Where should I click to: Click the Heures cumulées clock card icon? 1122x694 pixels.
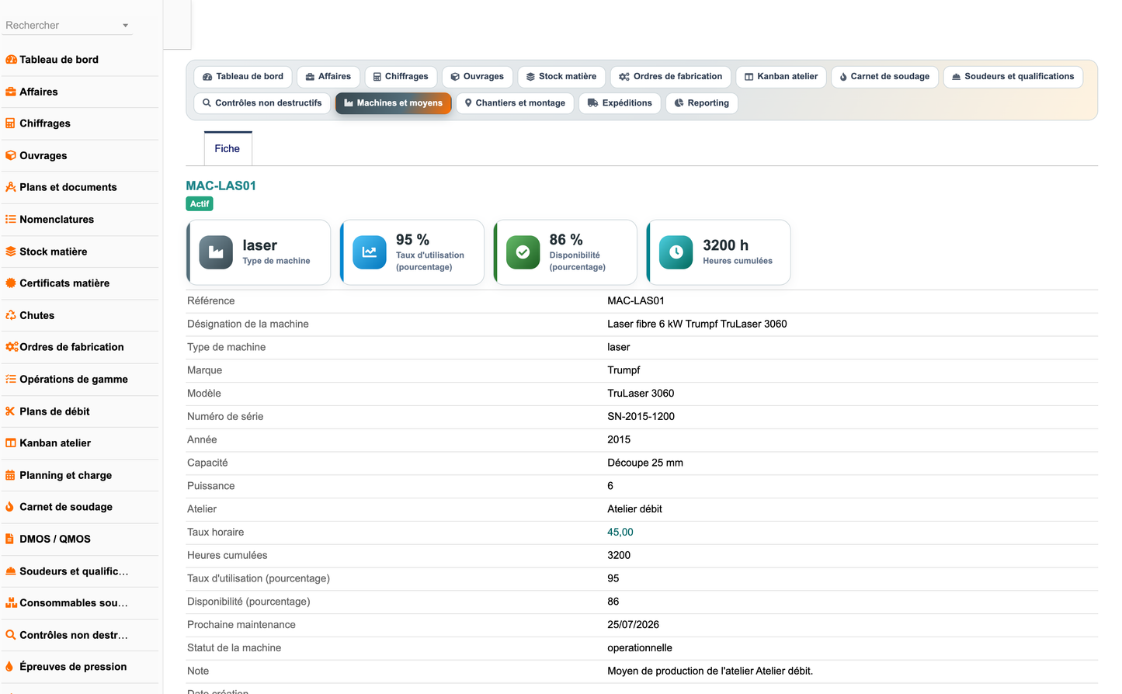click(676, 252)
